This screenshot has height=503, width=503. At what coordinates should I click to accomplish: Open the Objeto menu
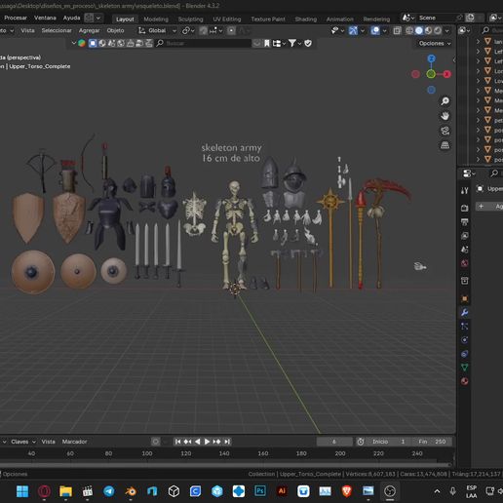click(x=115, y=30)
